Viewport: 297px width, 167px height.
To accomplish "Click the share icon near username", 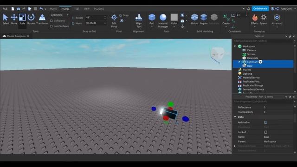I will pos(277,9).
